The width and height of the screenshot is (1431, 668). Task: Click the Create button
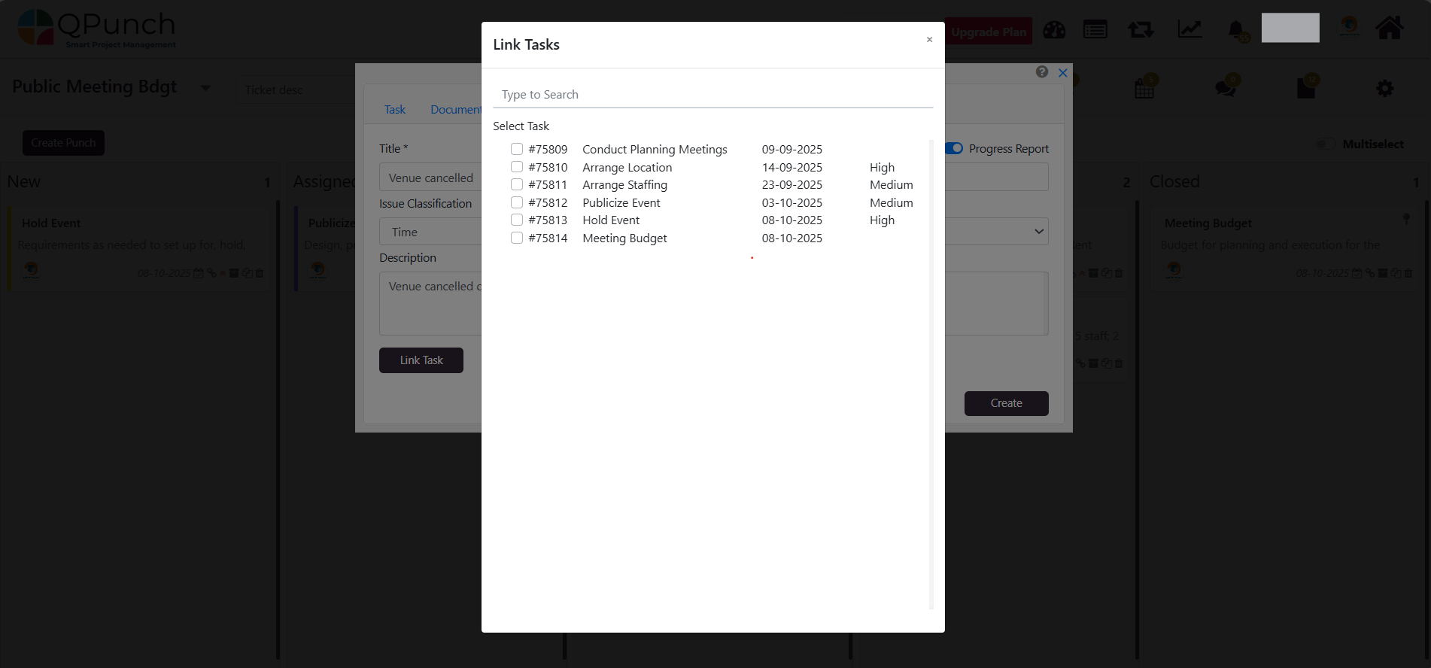click(x=1006, y=403)
